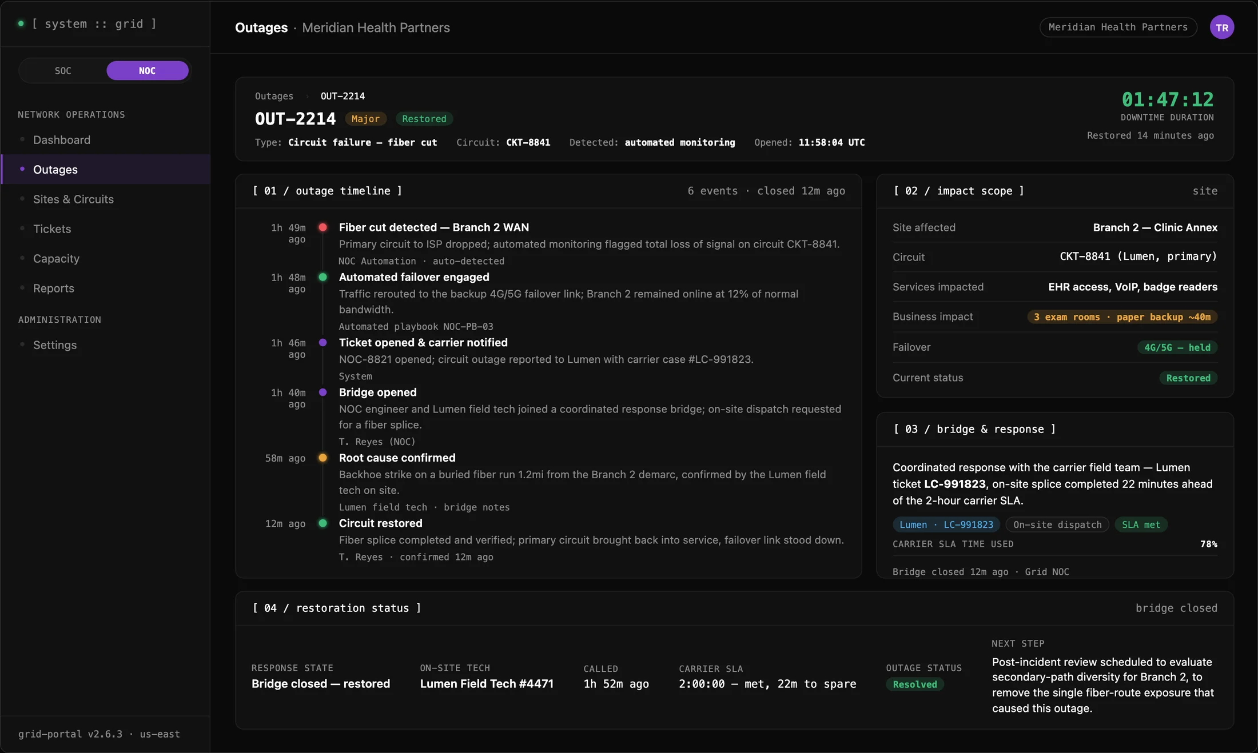The height and width of the screenshot is (753, 1258).
Task: Click the green Automated failover engaged dot
Action: (x=323, y=277)
